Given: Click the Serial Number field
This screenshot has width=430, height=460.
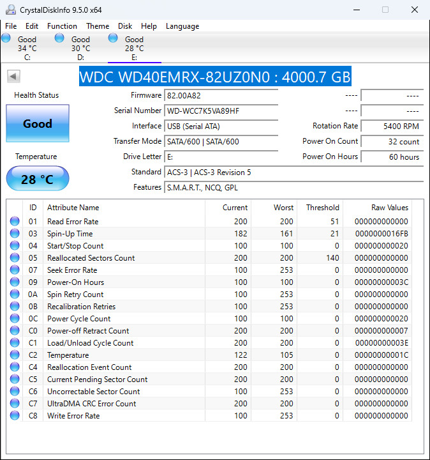Looking at the screenshot, I should point(221,111).
